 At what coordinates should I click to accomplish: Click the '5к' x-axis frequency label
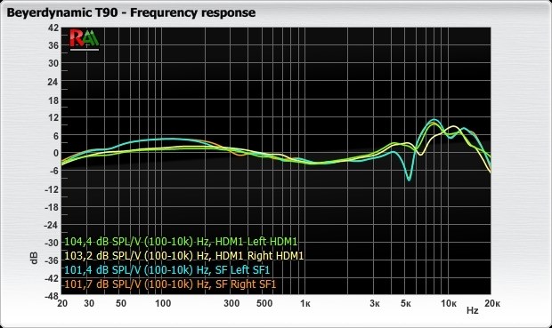(x=406, y=303)
